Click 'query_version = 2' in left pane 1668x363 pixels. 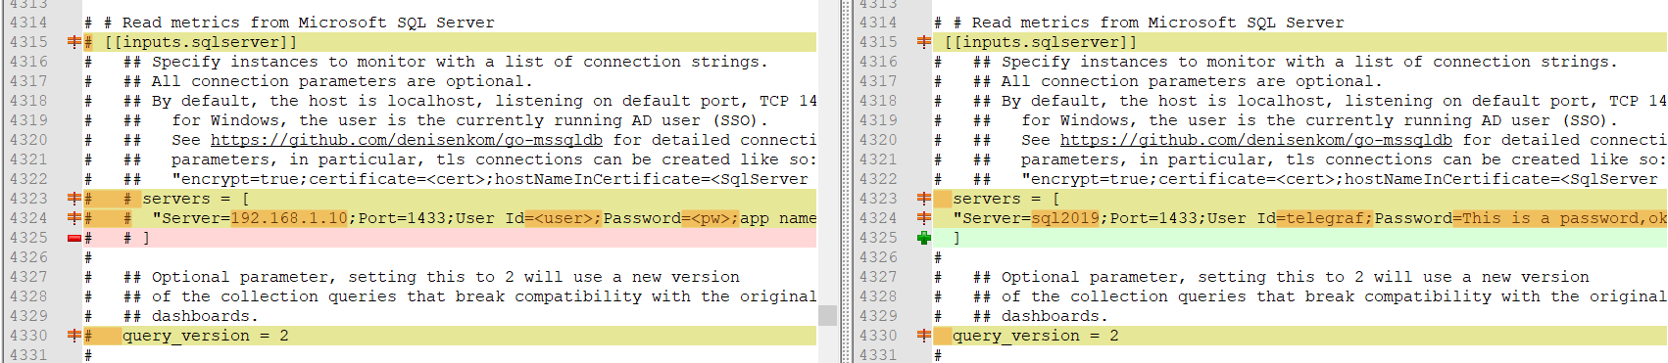206,336
